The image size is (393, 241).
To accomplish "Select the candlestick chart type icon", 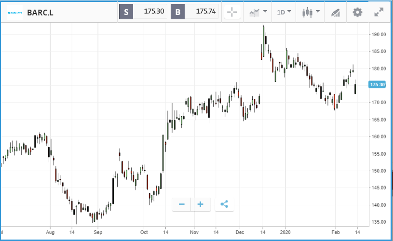I will tap(307, 12).
